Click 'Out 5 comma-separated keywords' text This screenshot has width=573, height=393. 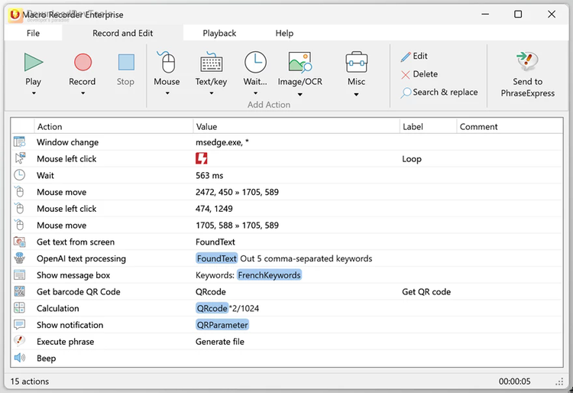[x=306, y=258]
